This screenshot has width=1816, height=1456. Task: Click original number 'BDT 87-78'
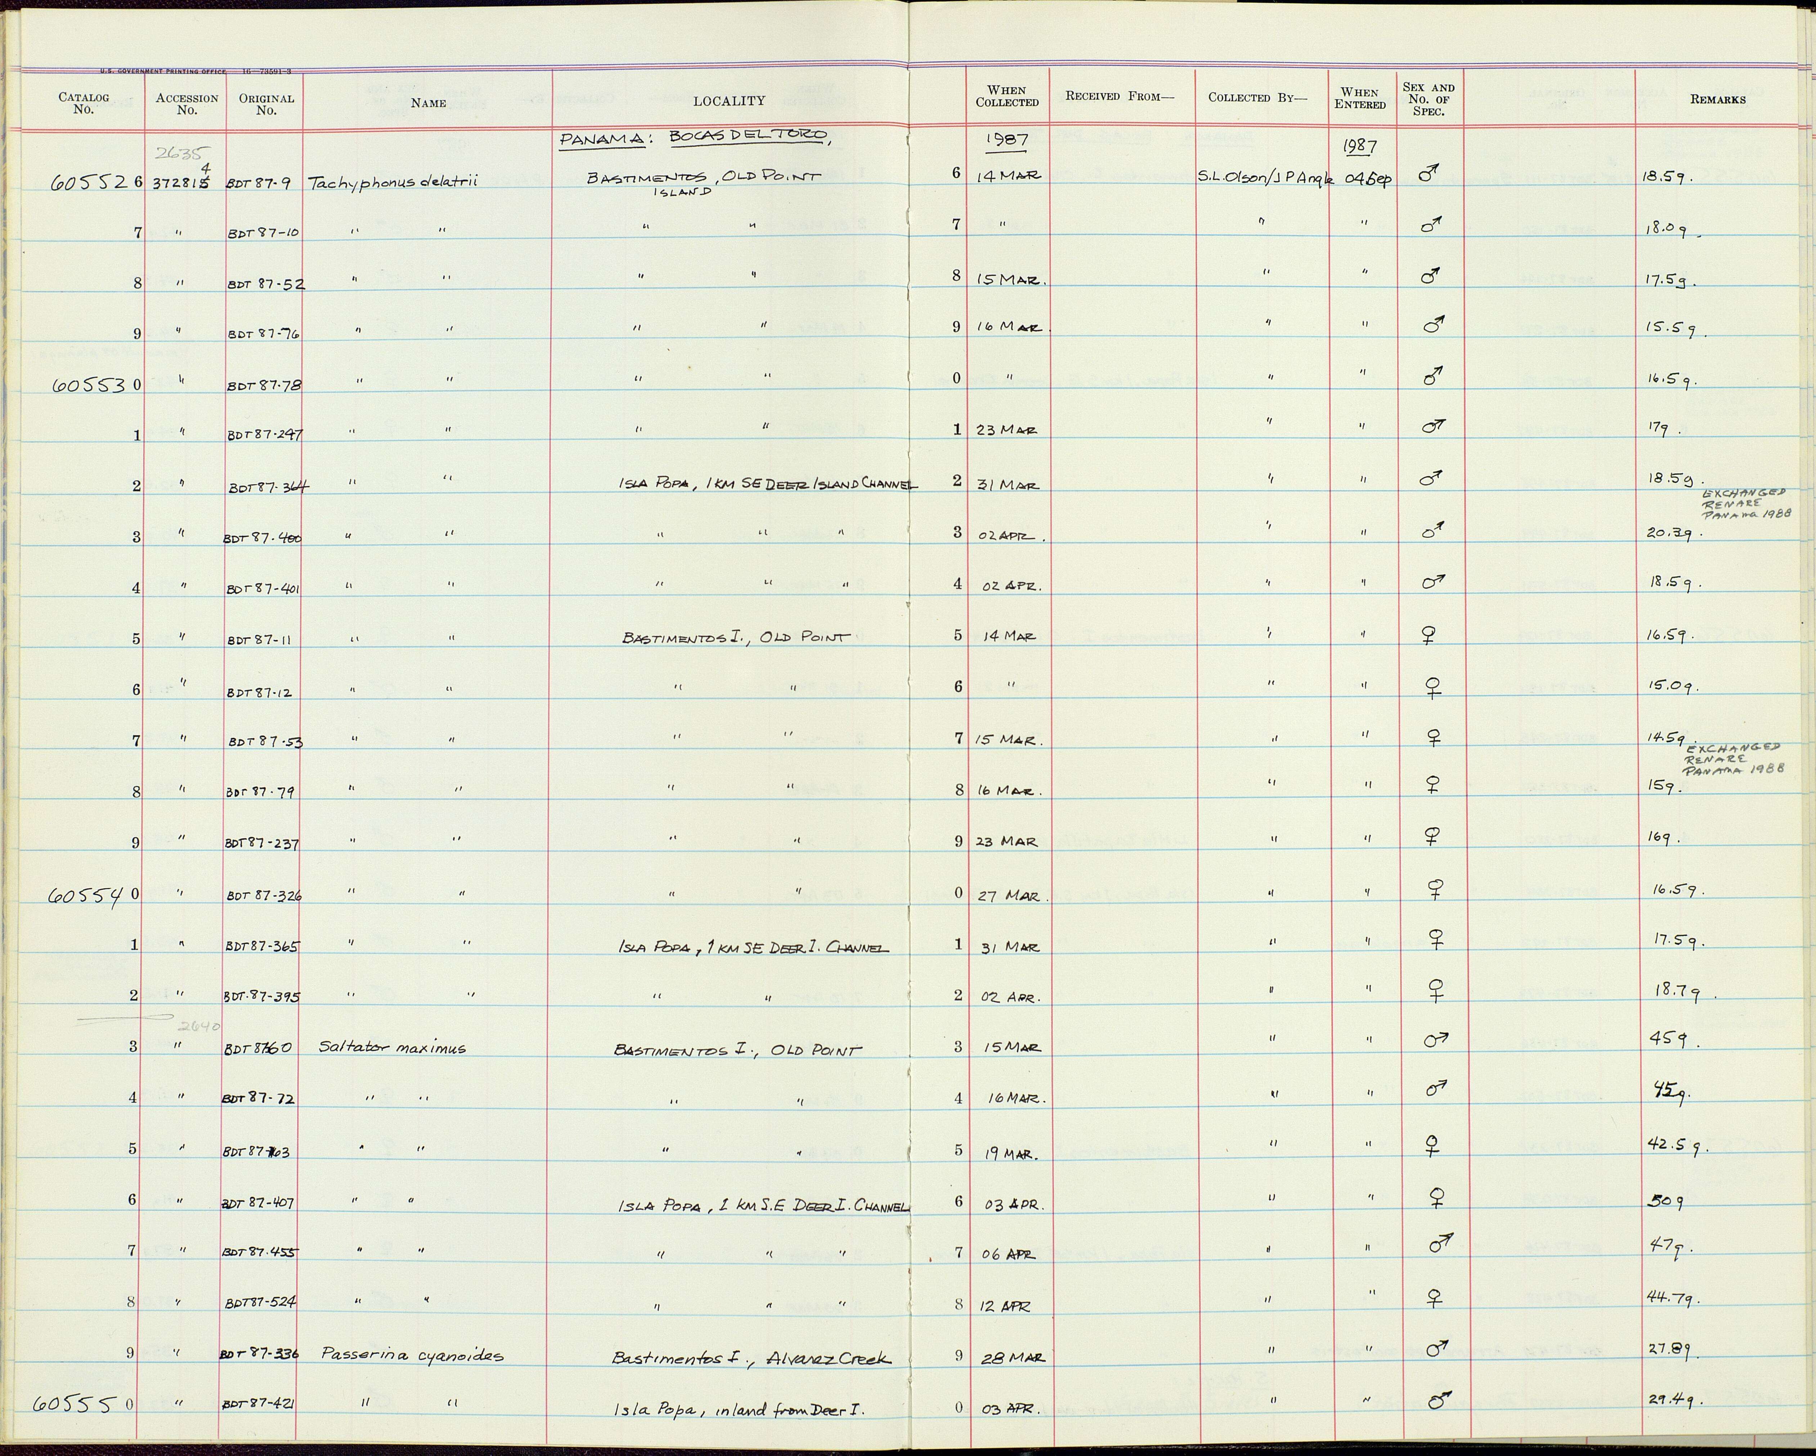[x=264, y=386]
